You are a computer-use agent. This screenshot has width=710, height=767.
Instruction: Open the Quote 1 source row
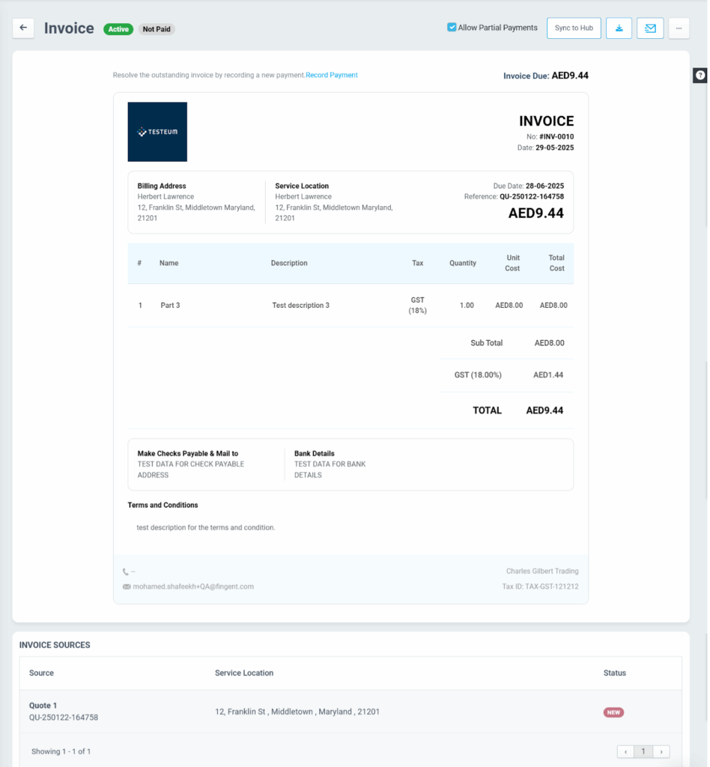[351, 712]
